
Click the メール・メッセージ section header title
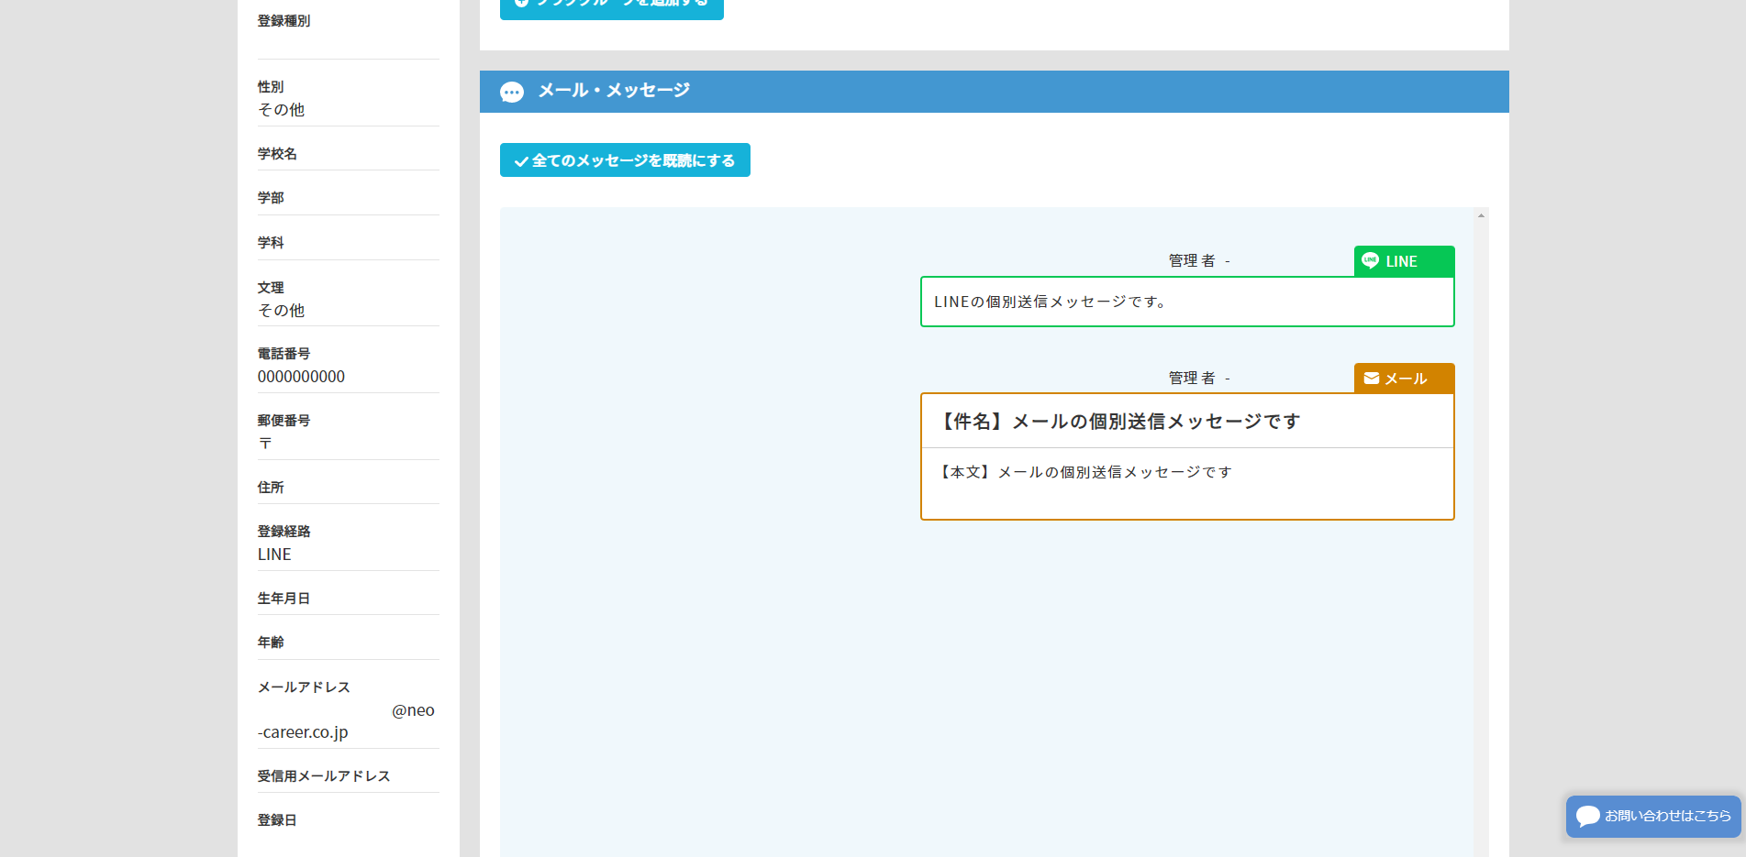(613, 91)
